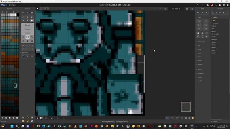230x129 pixels.
Task: Click the Edit panel header
Action: pyautogui.click(x=202, y=9)
